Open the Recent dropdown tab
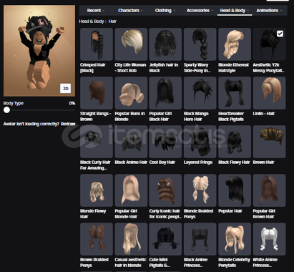This screenshot has height=272, width=294. point(96,10)
